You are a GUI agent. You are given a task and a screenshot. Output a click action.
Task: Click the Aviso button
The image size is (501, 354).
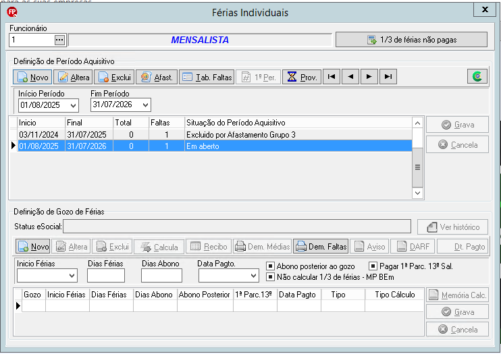click(x=369, y=246)
